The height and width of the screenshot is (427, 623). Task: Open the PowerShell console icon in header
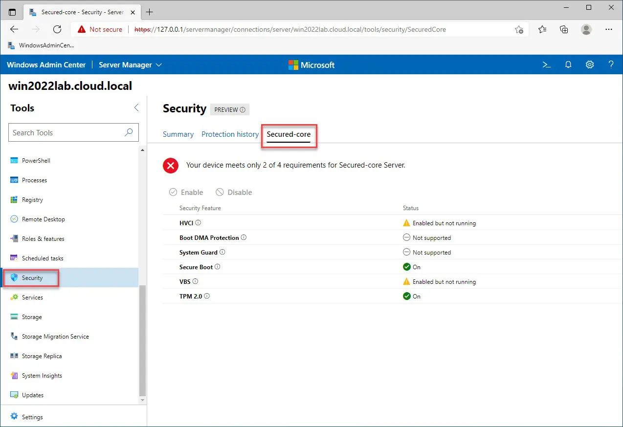pos(547,65)
